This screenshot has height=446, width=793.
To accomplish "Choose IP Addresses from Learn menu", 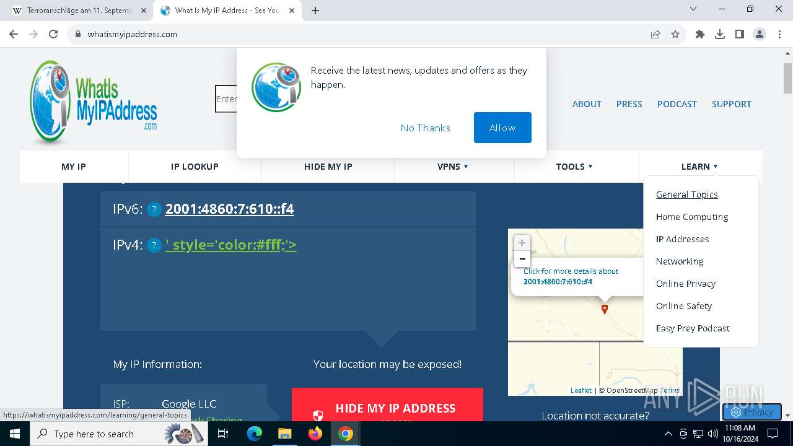I will [682, 239].
